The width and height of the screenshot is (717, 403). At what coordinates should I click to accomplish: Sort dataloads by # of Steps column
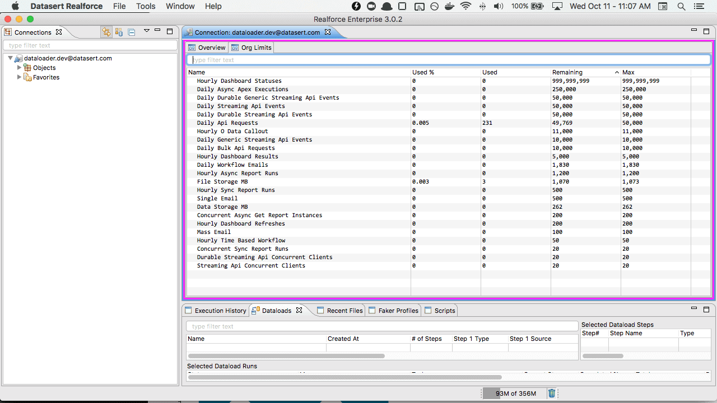(431, 339)
